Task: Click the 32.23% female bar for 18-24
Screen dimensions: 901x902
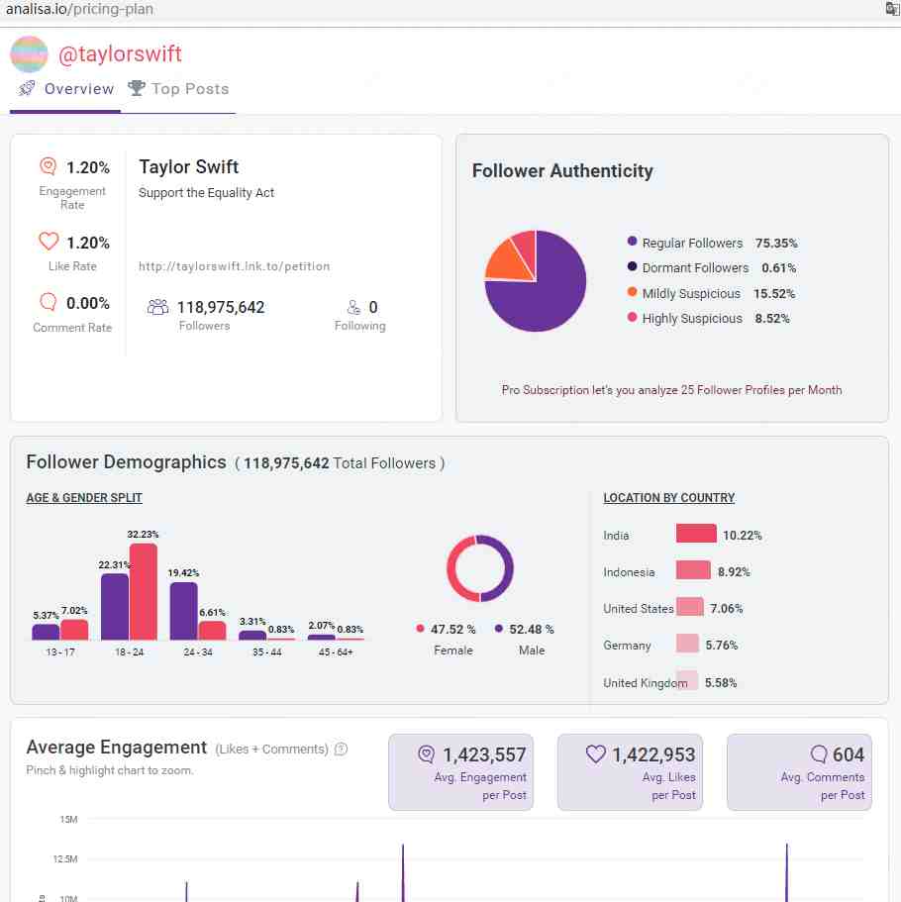Action: point(144,591)
